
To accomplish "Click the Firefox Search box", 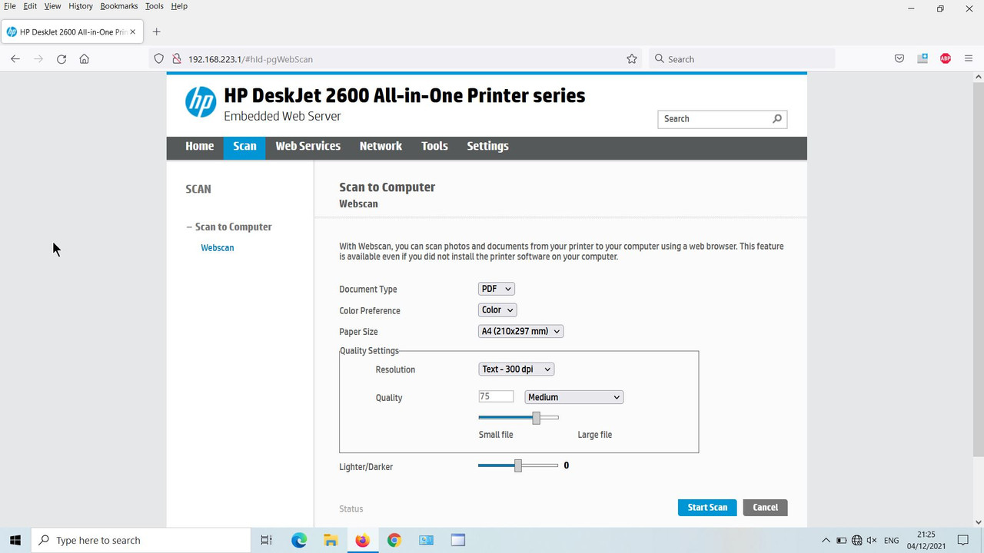I will click(742, 59).
